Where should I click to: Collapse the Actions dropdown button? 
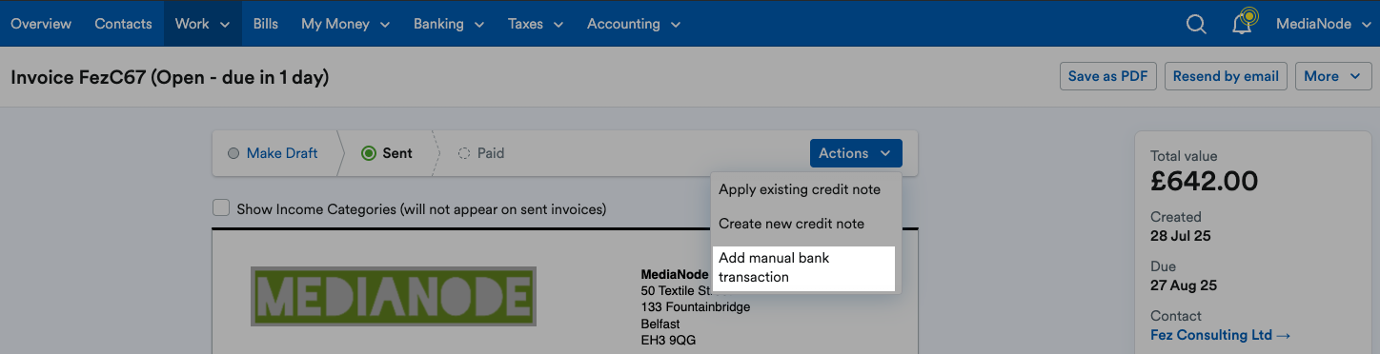pyautogui.click(x=856, y=153)
